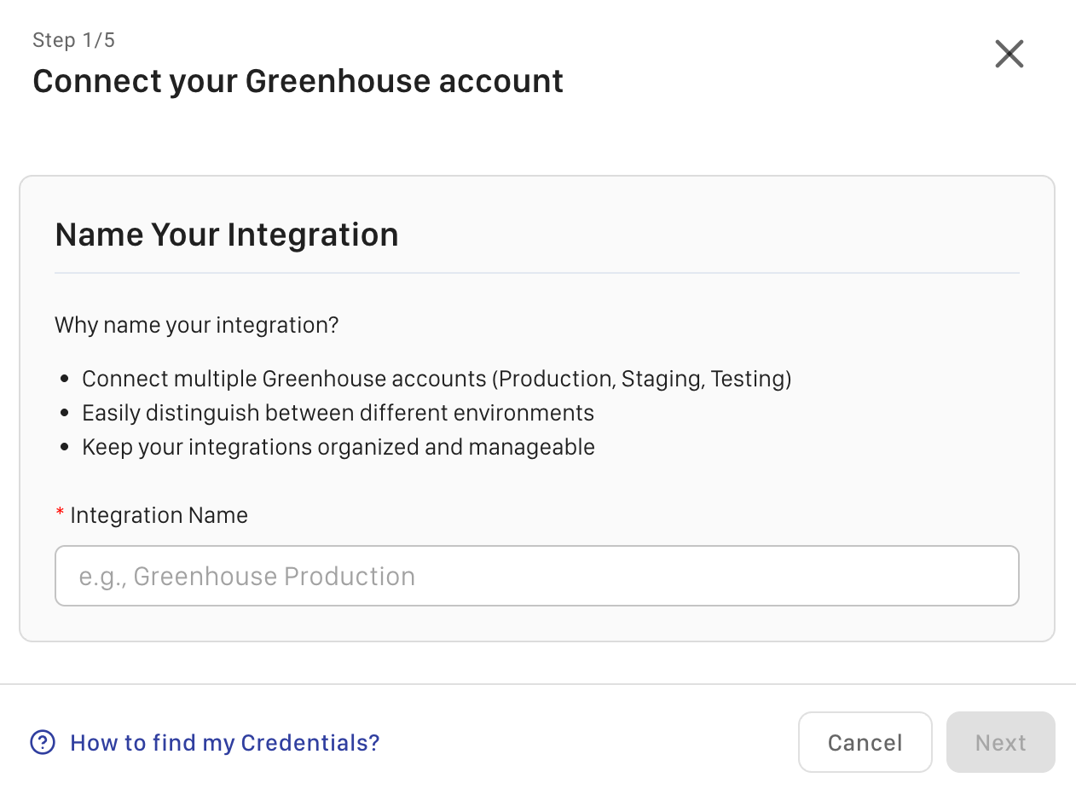Click the bullet dot before Connect multiple
The width and height of the screenshot is (1076, 795).
point(65,380)
